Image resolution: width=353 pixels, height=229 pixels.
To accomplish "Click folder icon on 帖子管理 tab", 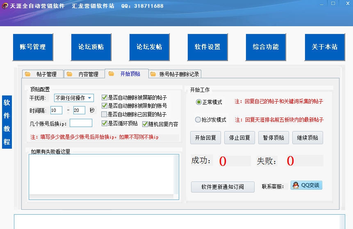I will coord(28,74).
